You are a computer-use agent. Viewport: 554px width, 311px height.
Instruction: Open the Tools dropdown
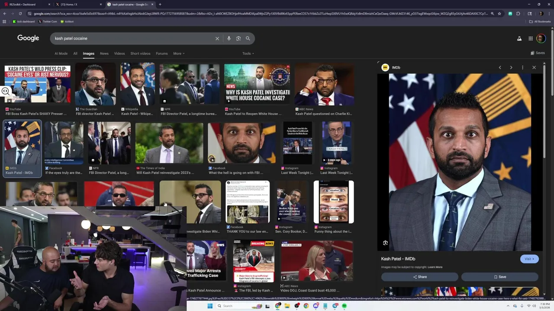248,54
